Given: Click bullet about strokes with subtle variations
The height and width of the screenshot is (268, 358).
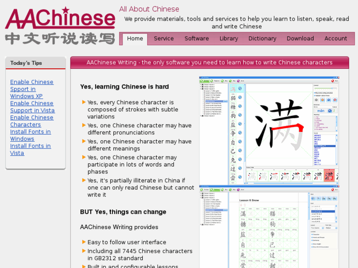Looking at the screenshot, I should click(x=132, y=110).
